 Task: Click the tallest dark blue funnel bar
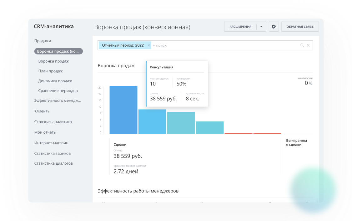tap(123, 110)
